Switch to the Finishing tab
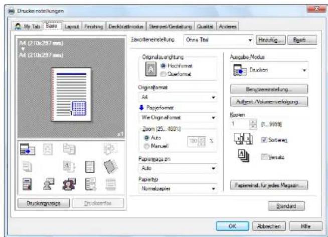The image size is (328, 237). (94, 27)
